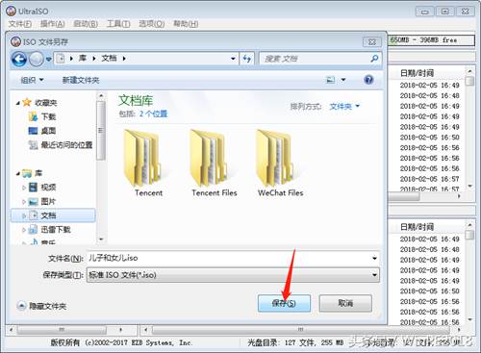Open the 排列方式 文件夹 dropdown

(344, 106)
